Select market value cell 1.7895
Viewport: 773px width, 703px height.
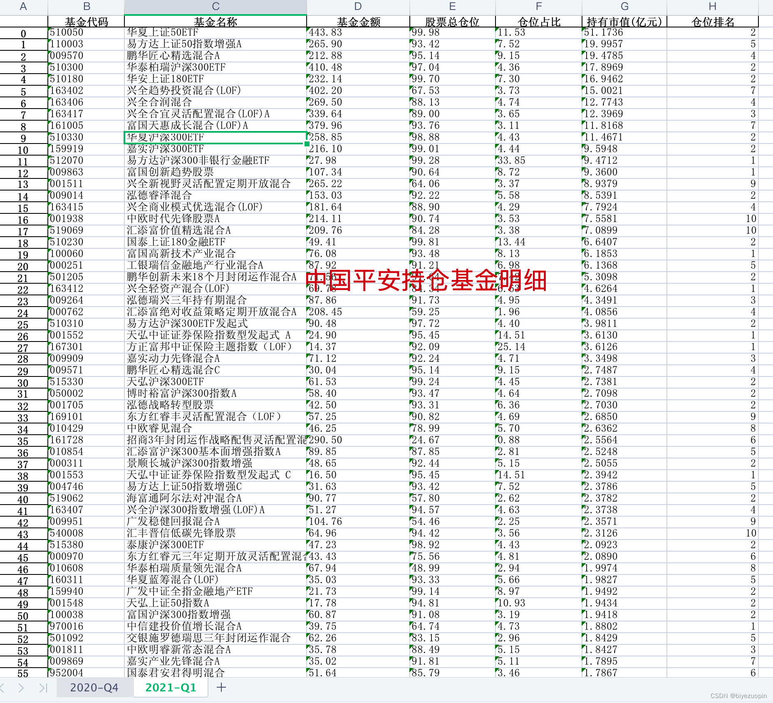(624, 661)
